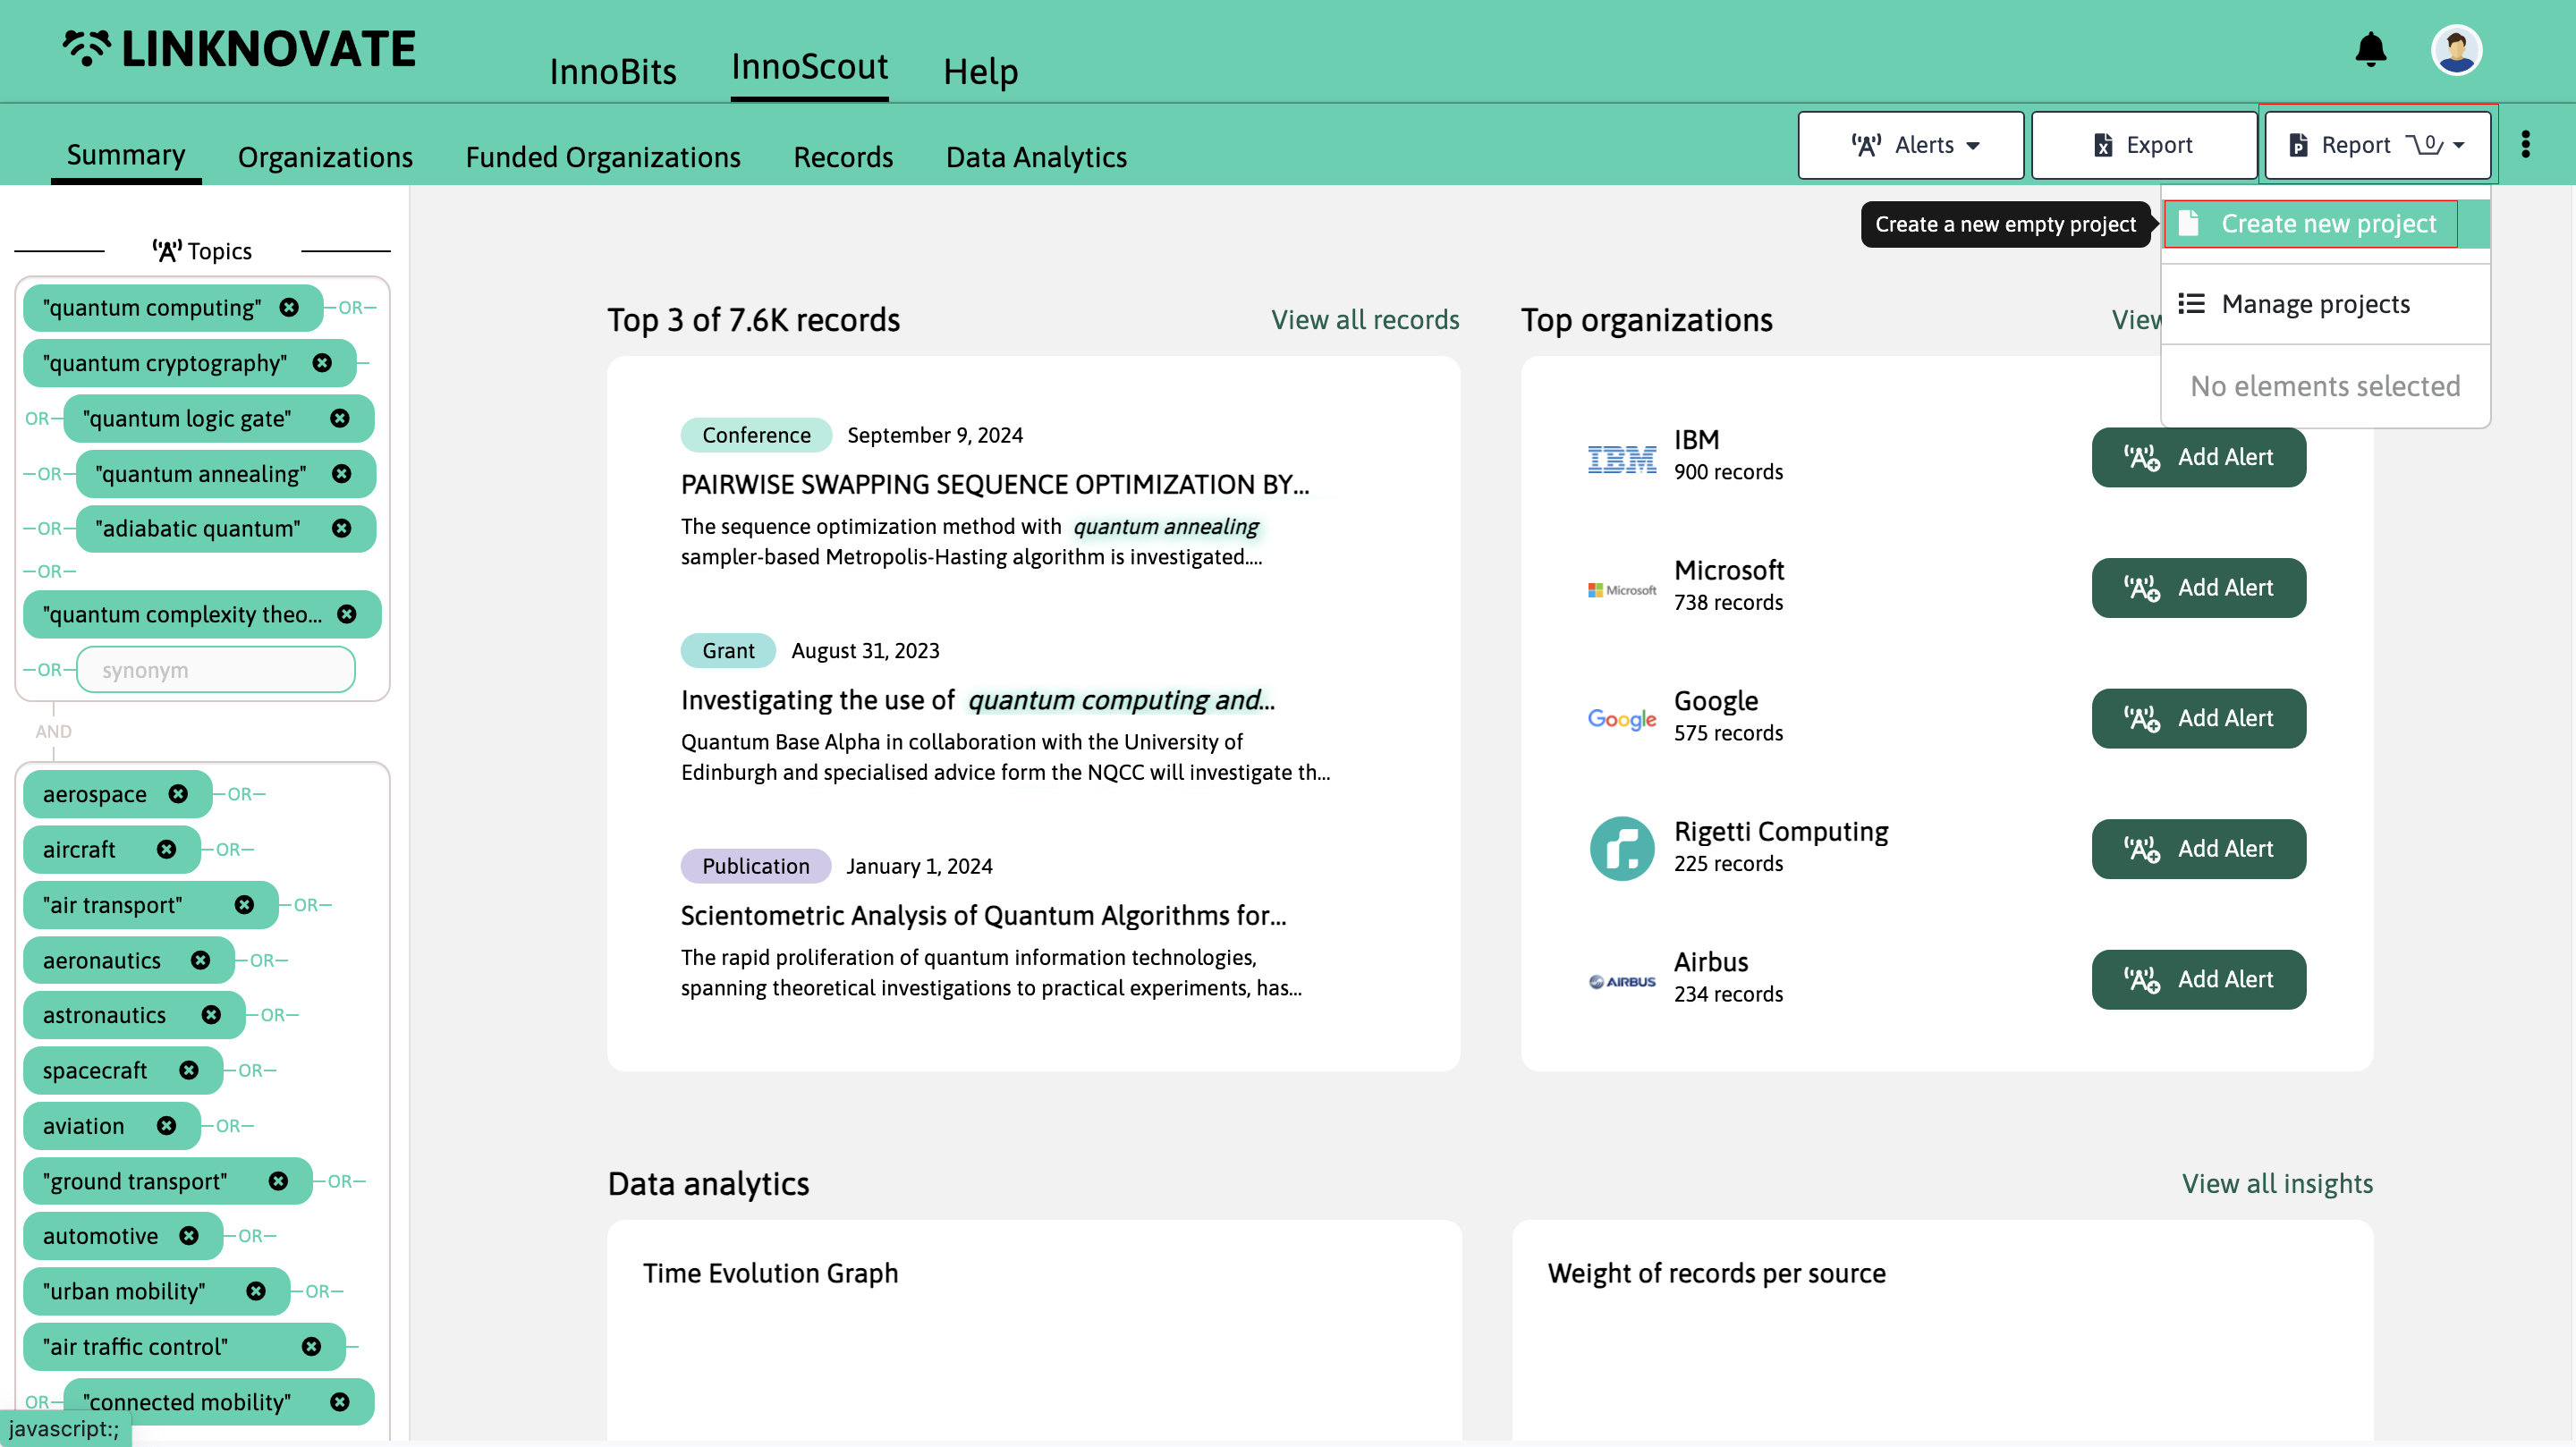Viewport: 2576px width, 1447px height.
Task: Remove the quantum computing topic tag
Action: pyautogui.click(x=290, y=306)
